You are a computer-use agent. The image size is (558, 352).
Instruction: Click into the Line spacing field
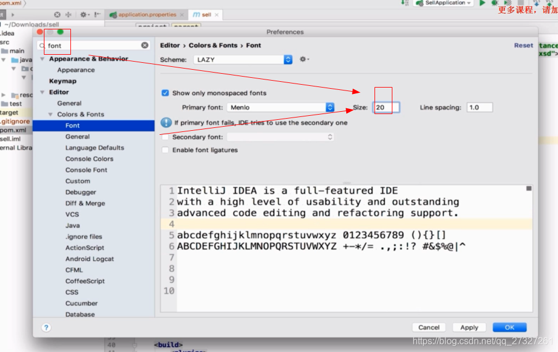click(x=480, y=107)
